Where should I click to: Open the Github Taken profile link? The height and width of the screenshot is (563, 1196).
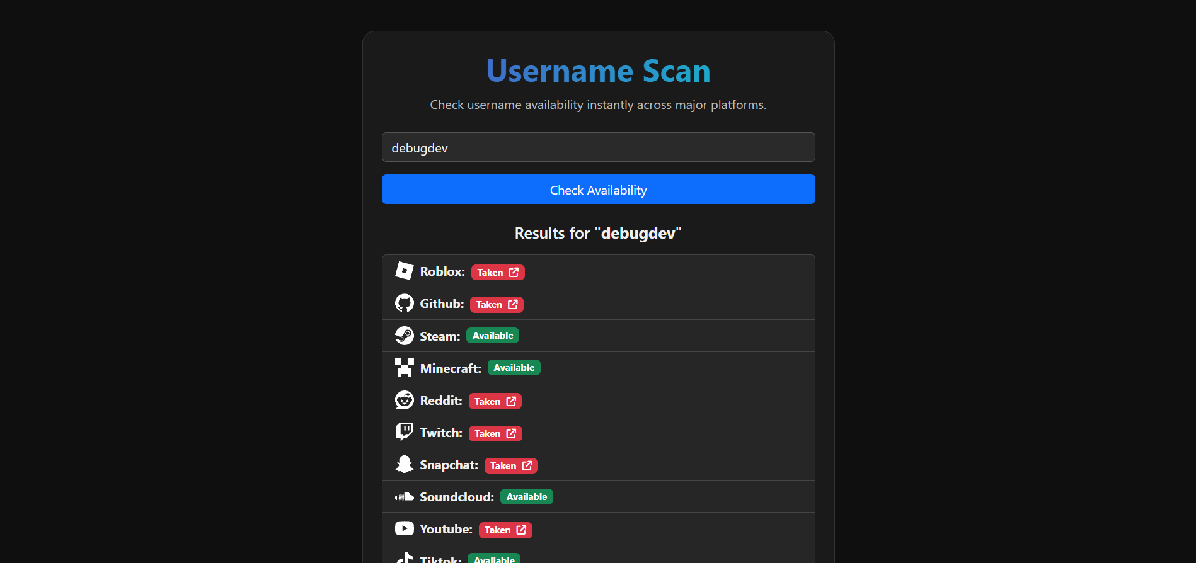pyautogui.click(x=497, y=305)
